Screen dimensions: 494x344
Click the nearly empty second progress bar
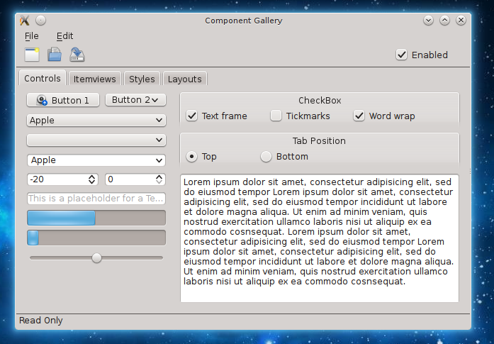coord(96,238)
